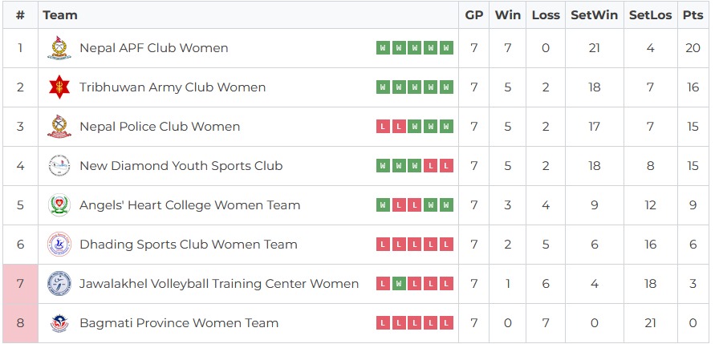Image resolution: width=715 pixels, height=344 pixels.
Task: Click the last red L badge for New Diamond
Action: click(x=447, y=166)
